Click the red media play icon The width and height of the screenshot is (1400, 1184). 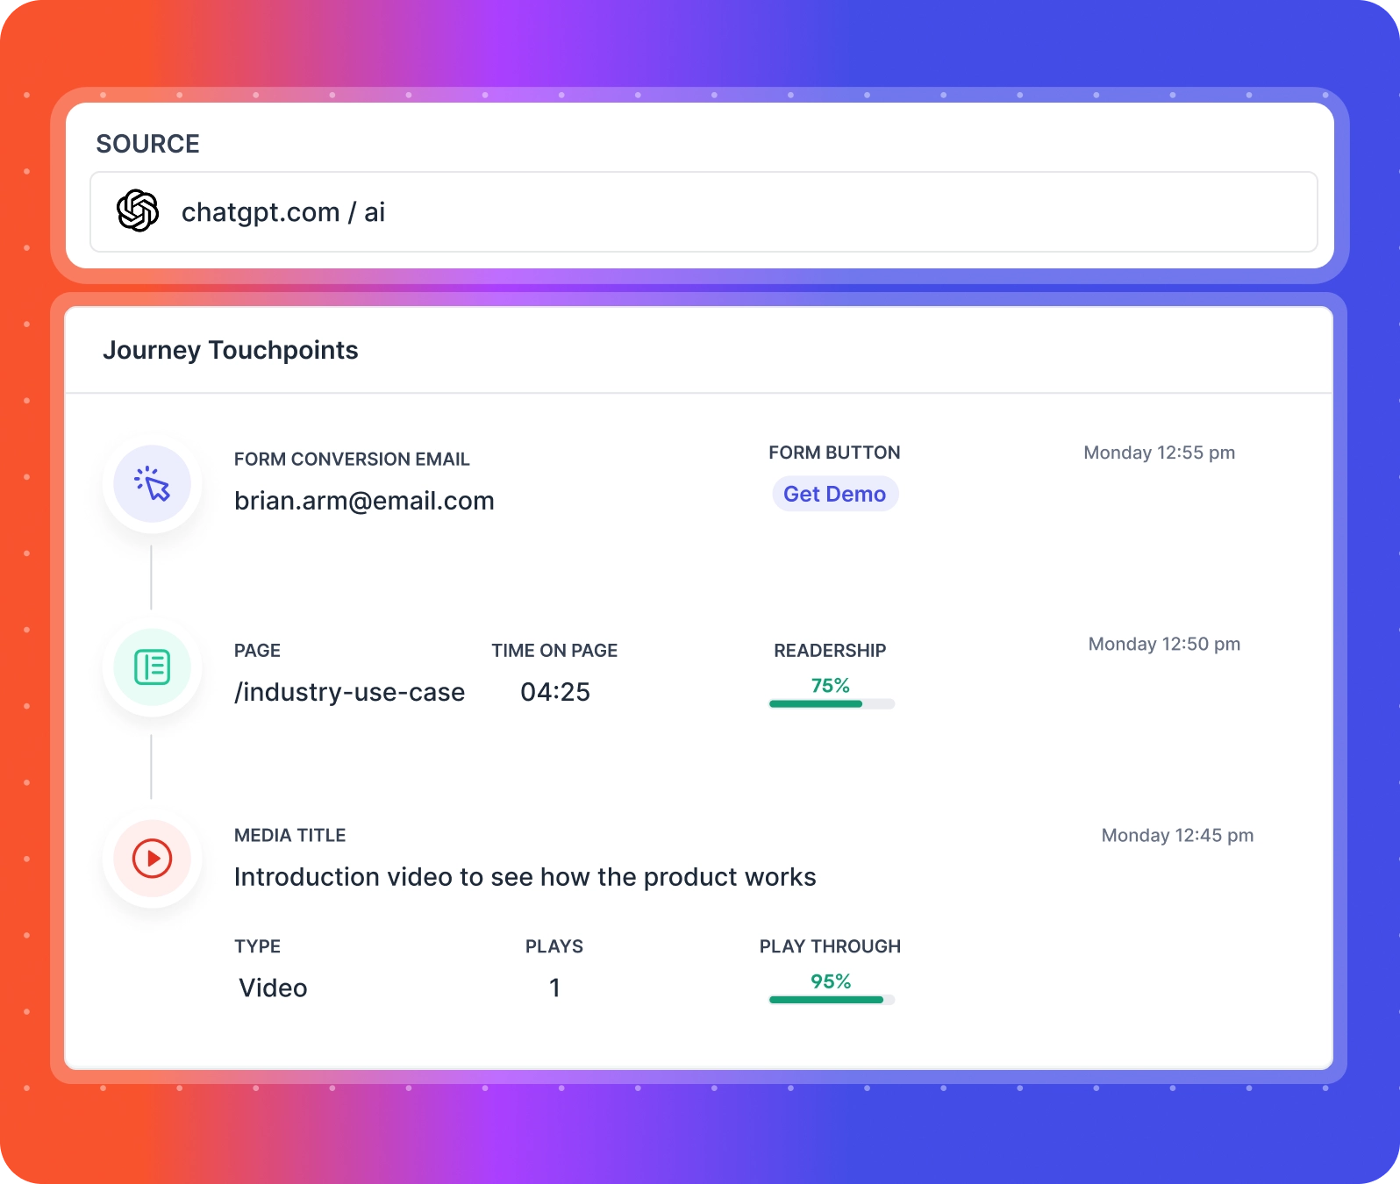coord(153,859)
